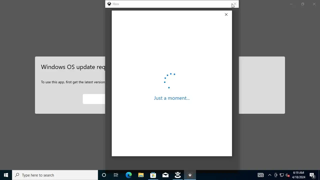Click the 'Windows OS update req' heading
The image size is (320, 180).
coord(73,67)
